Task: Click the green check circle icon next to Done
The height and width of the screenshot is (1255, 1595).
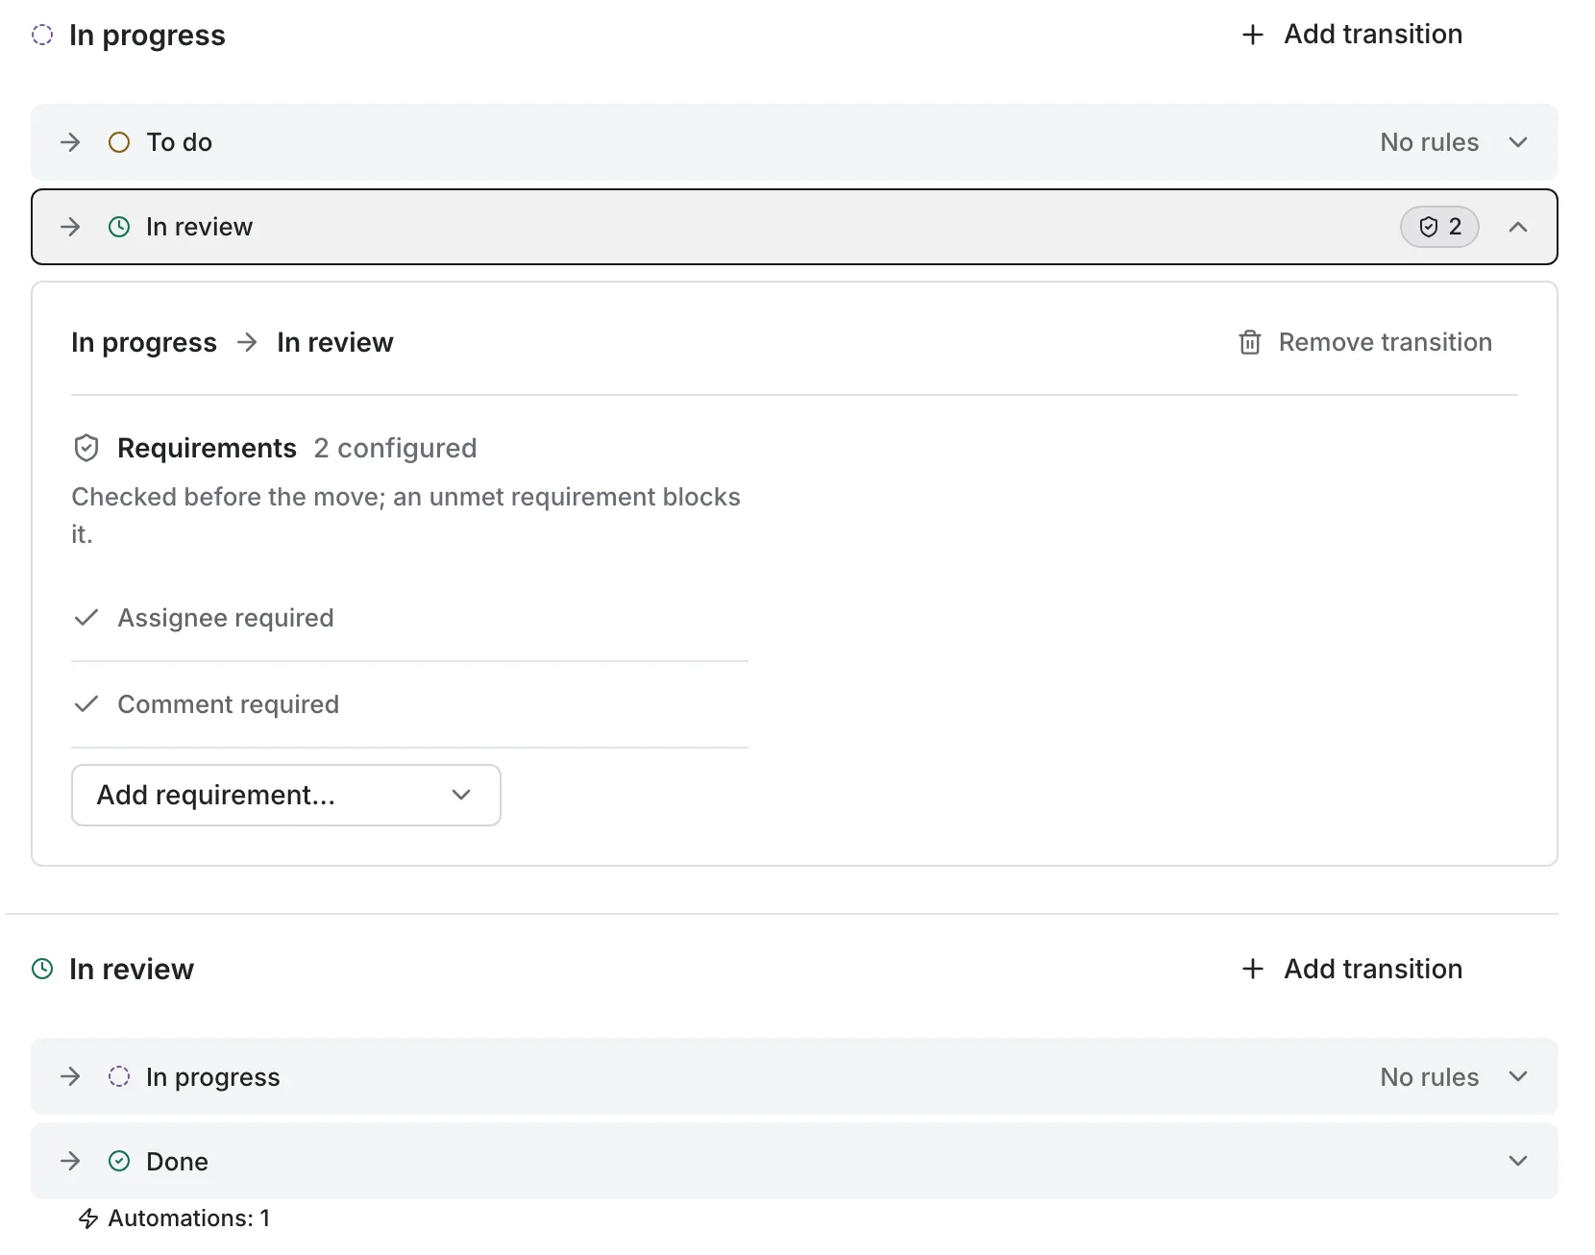Action: click(x=119, y=1161)
